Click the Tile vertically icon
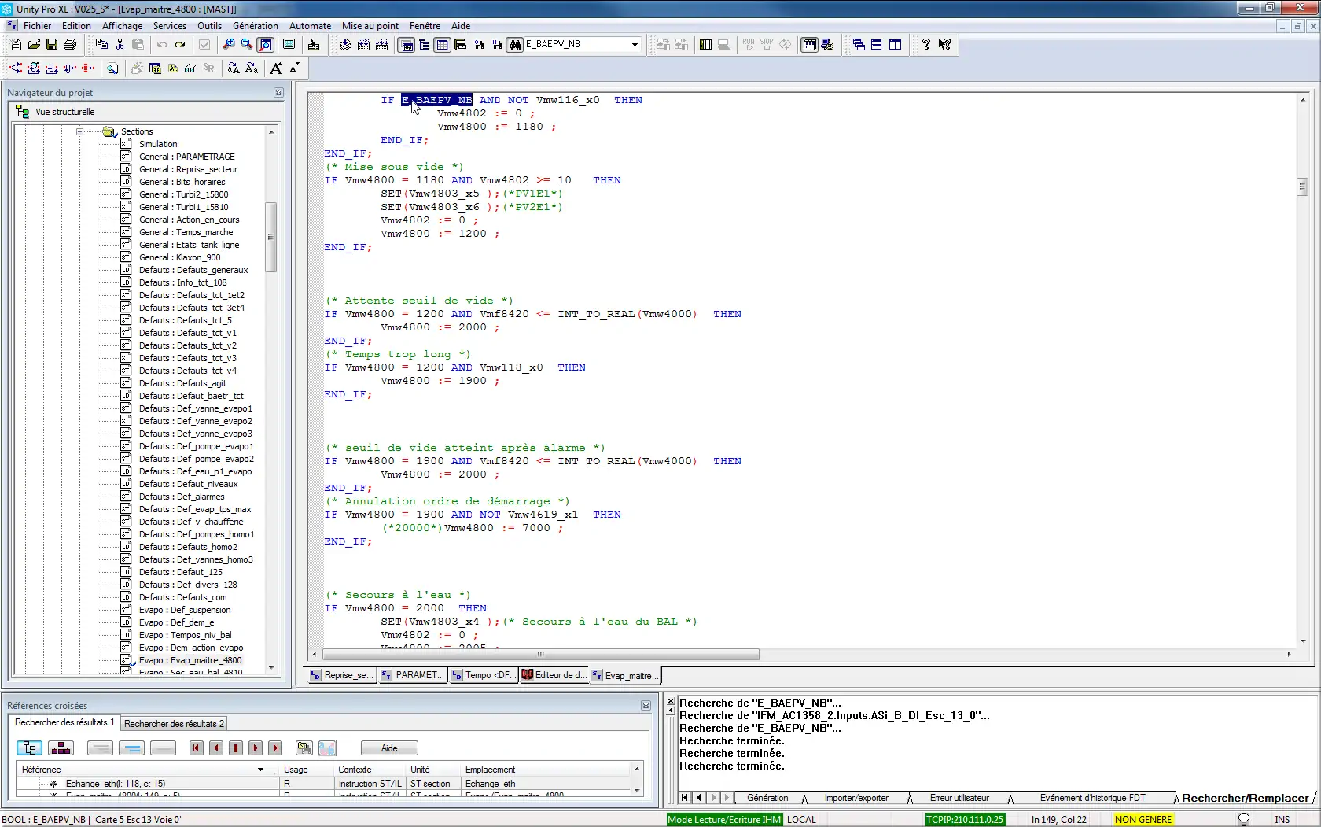 (895, 45)
